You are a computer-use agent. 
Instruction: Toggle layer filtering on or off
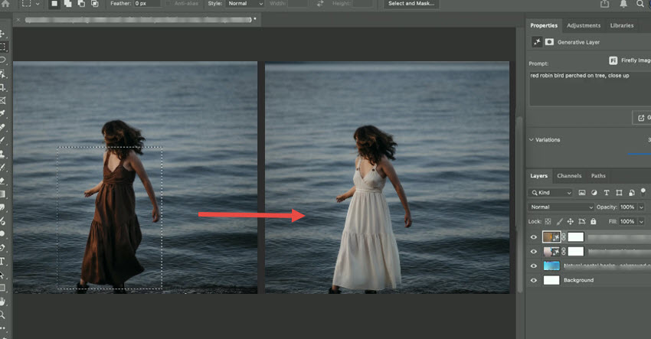pyautogui.click(x=643, y=192)
